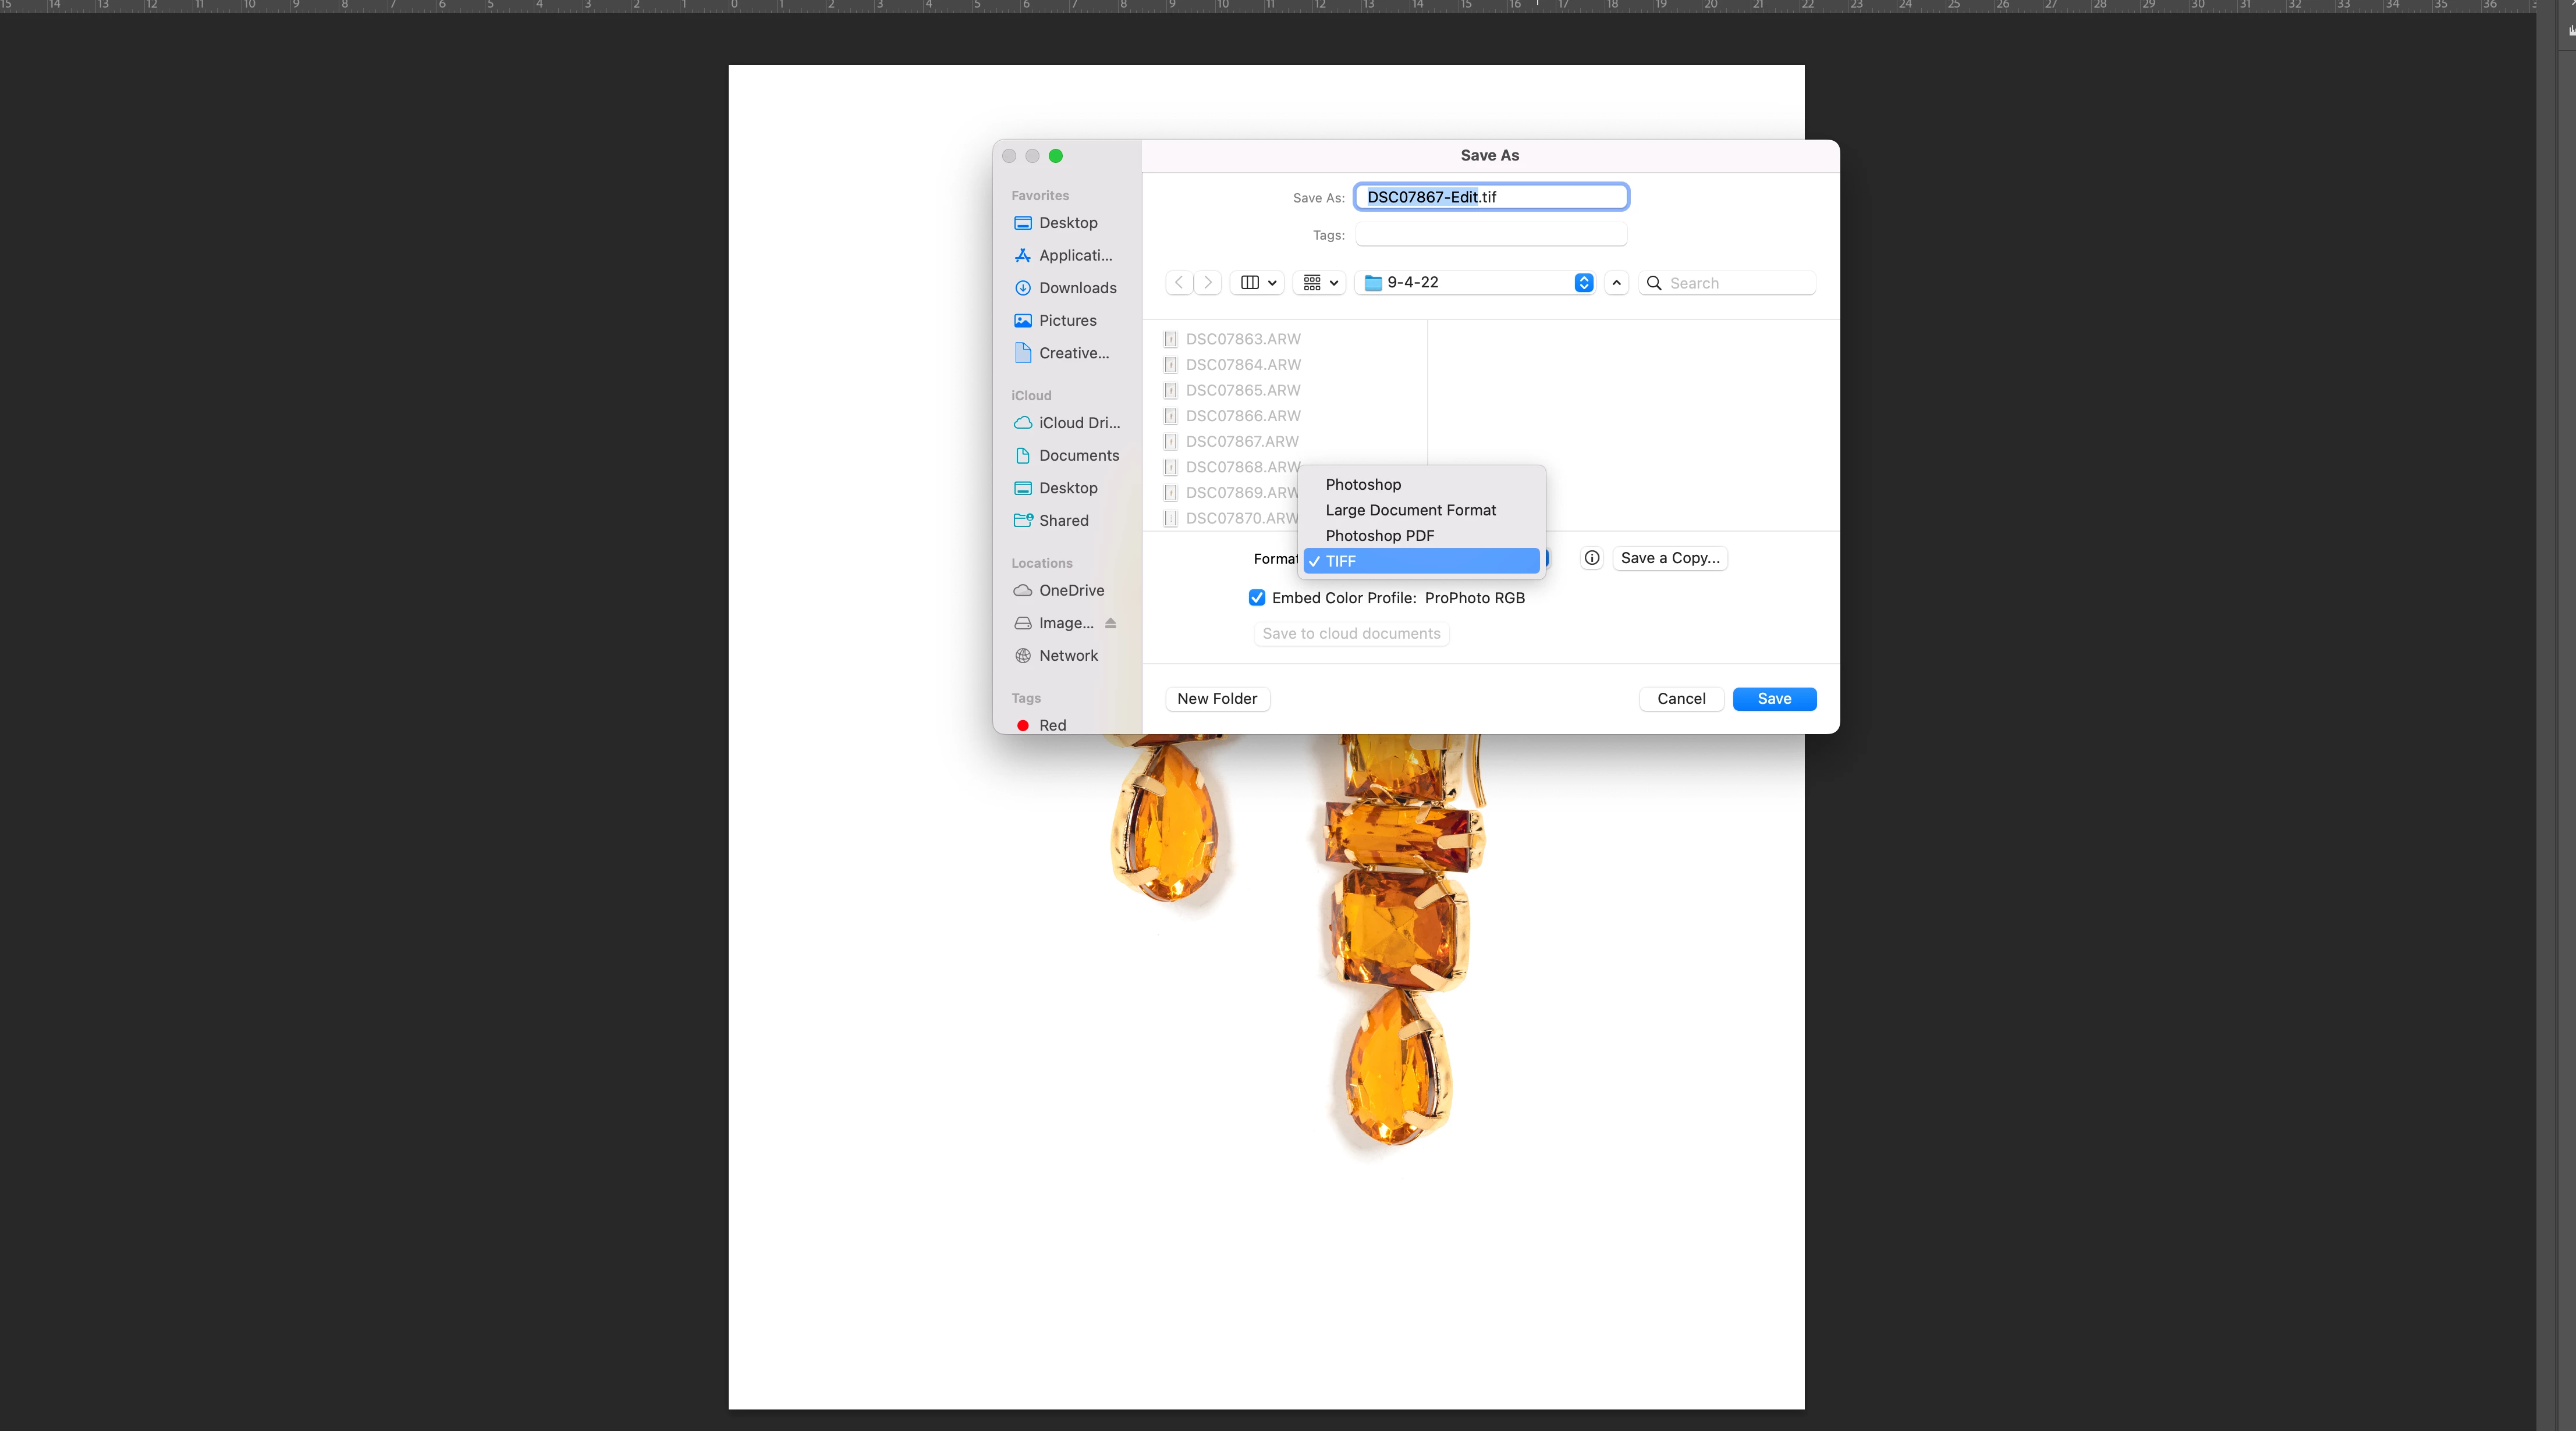2576x1431 pixels.
Task: Click the Tags input field
Action: point(1490,235)
